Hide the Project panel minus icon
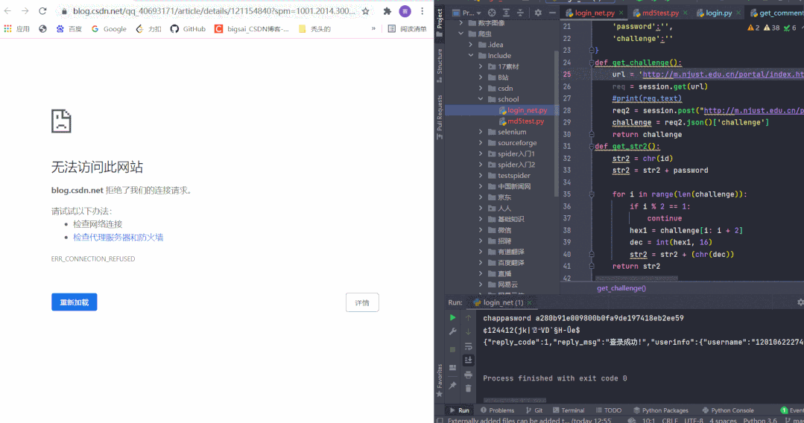The height and width of the screenshot is (423, 804). coord(552,13)
